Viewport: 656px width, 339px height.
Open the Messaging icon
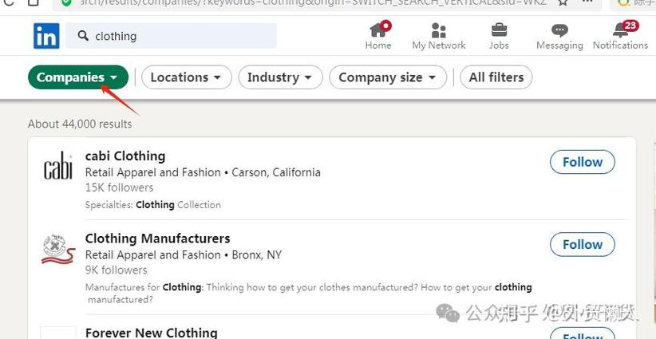[x=559, y=30]
